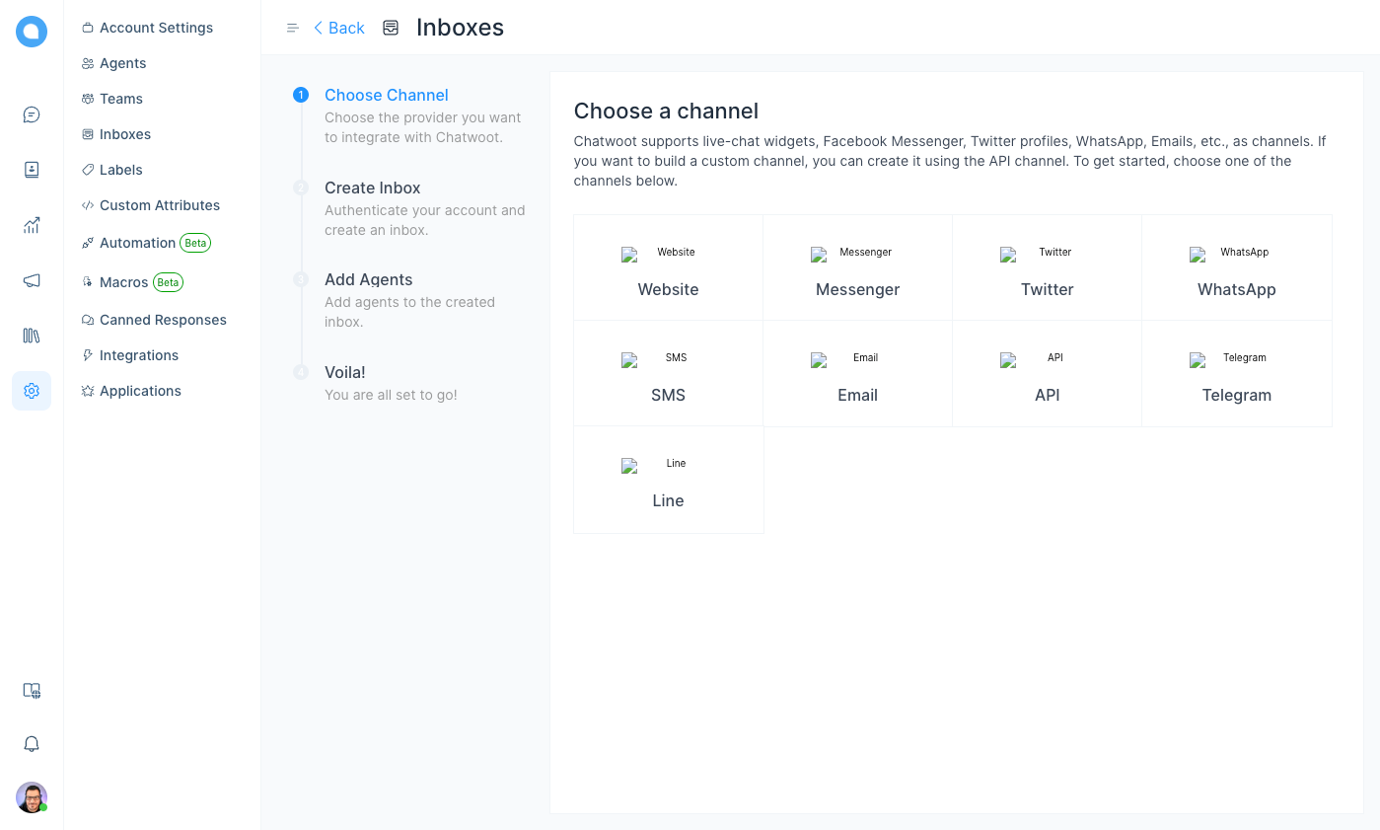Select the Settings gear icon

31,391
